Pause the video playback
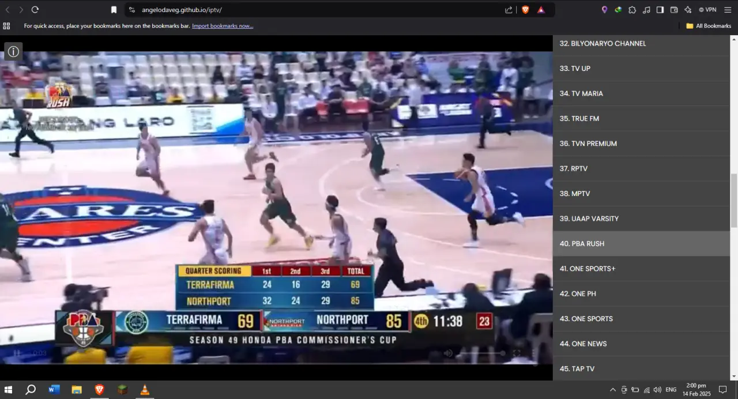The height and width of the screenshot is (399, 738). tap(17, 353)
